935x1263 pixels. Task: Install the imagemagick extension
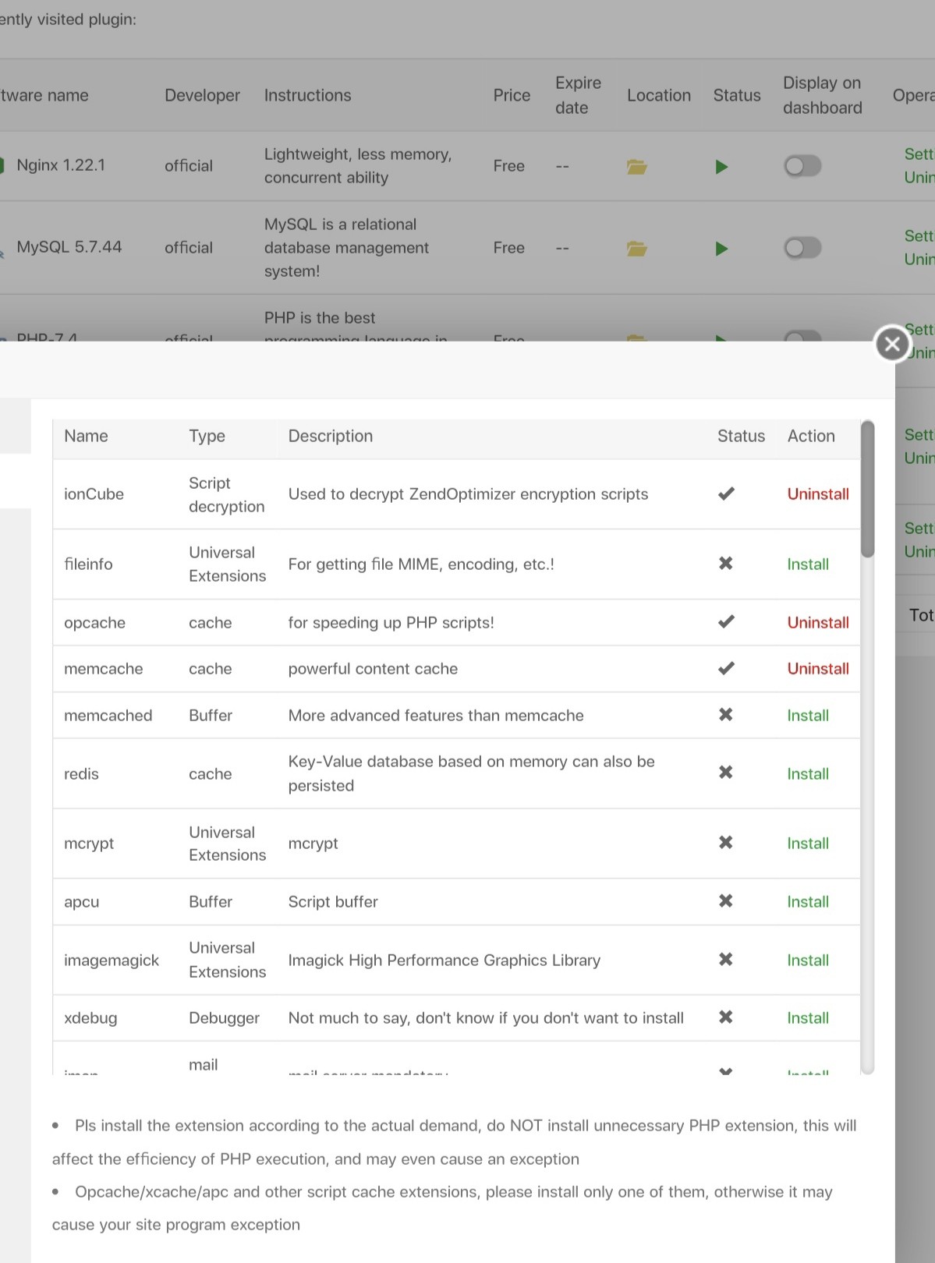click(x=807, y=961)
